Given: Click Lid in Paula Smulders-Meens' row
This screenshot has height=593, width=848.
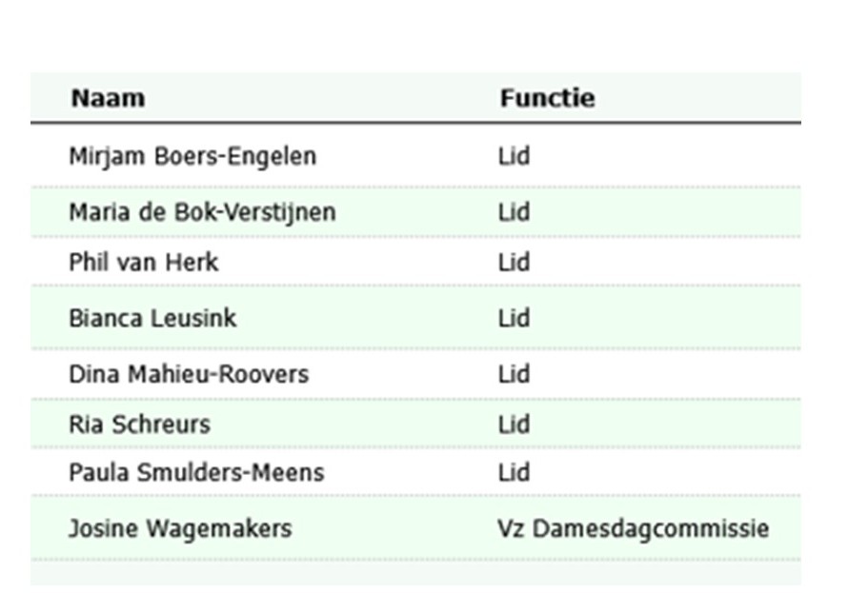Looking at the screenshot, I should pyautogui.click(x=514, y=472).
